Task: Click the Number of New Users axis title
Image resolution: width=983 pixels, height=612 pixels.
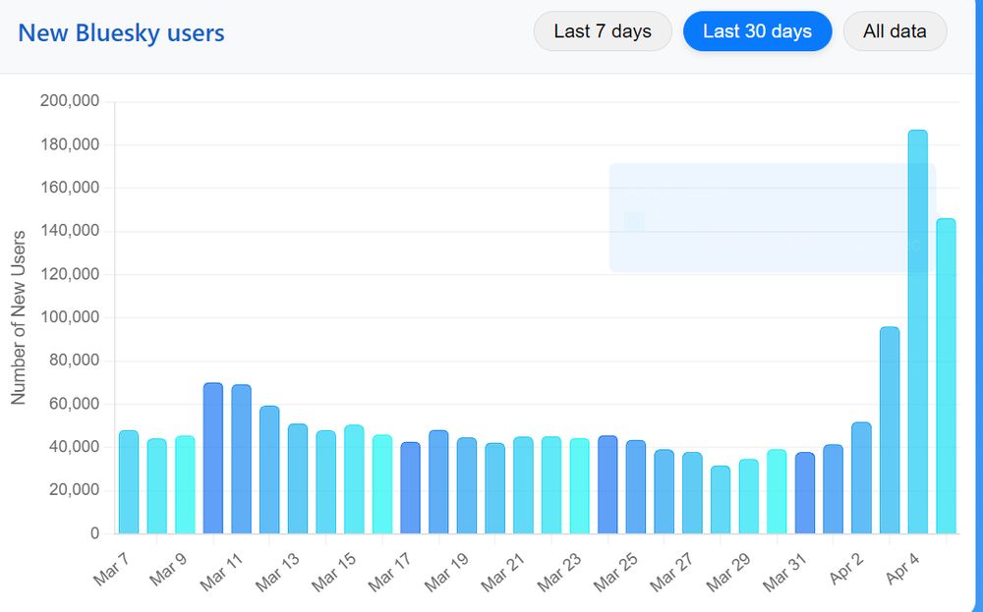Action: point(18,317)
